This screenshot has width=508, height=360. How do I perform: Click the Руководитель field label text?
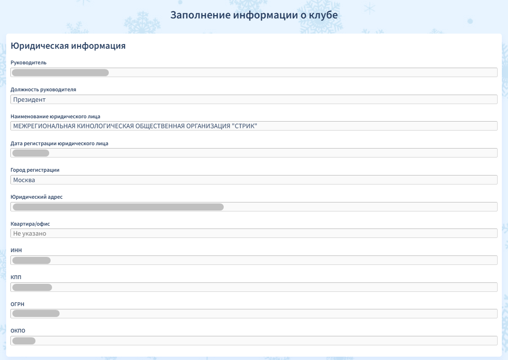[x=28, y=62]
